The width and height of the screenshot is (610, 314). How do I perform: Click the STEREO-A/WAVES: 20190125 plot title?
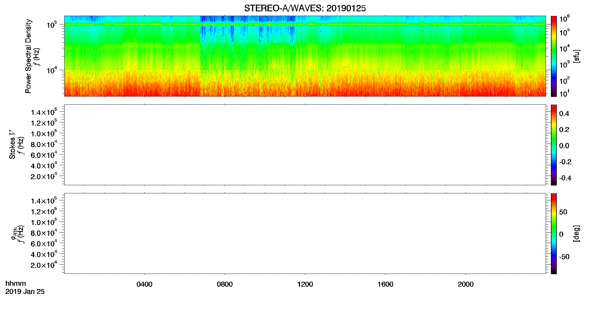pos(305,8)
